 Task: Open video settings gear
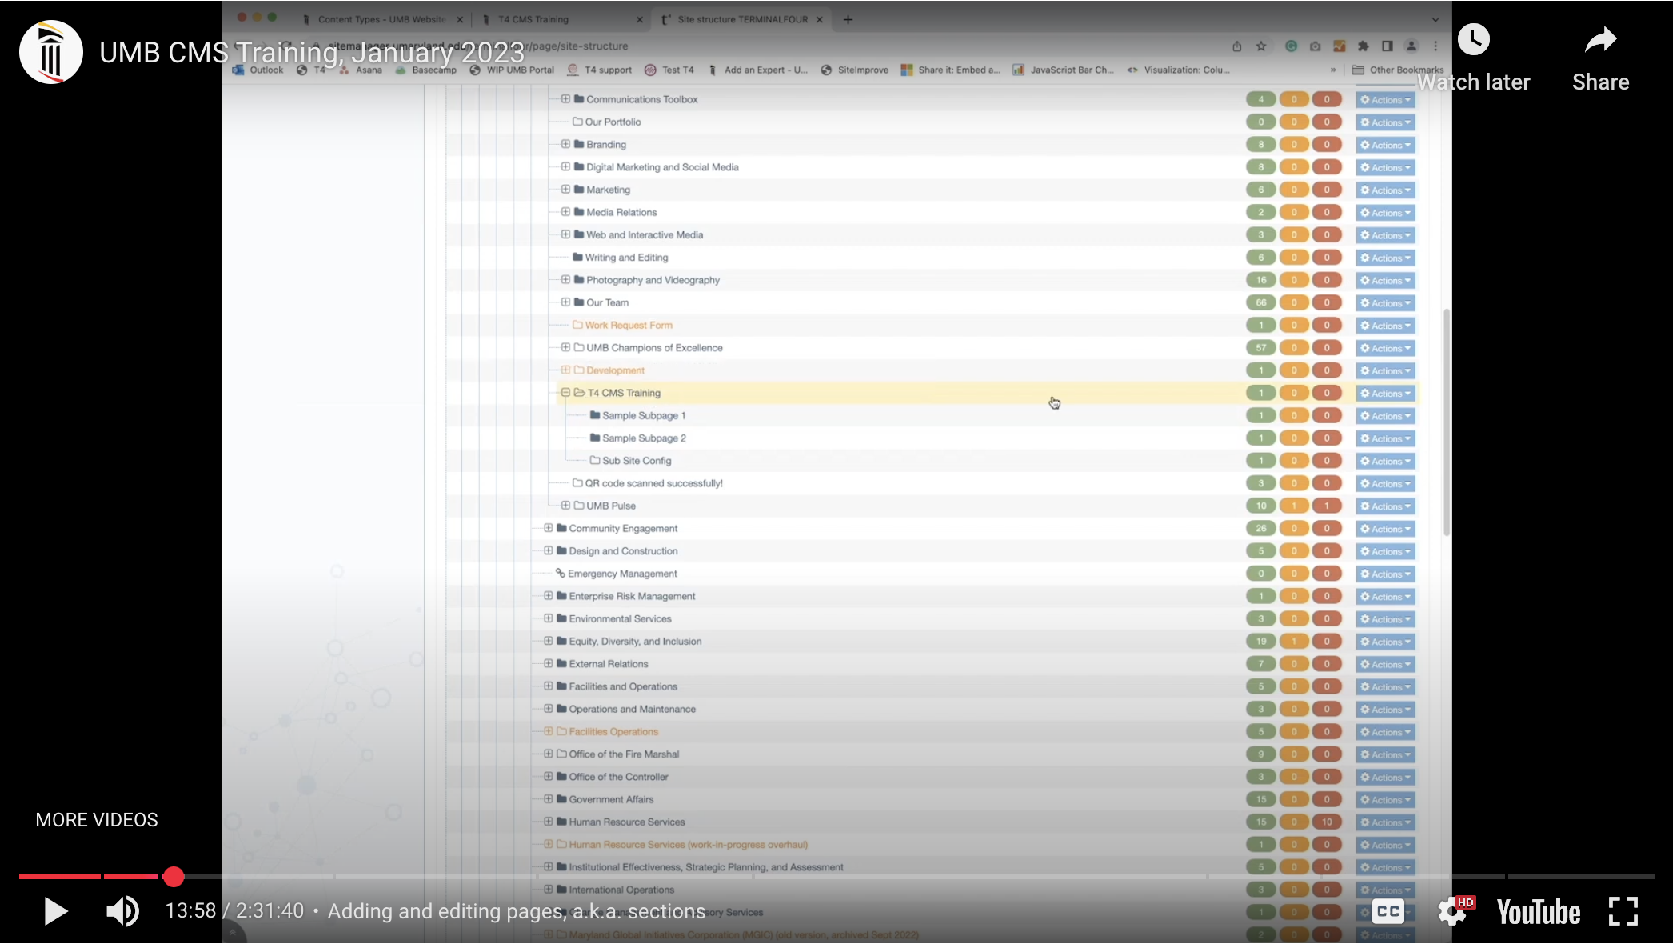1451,911
